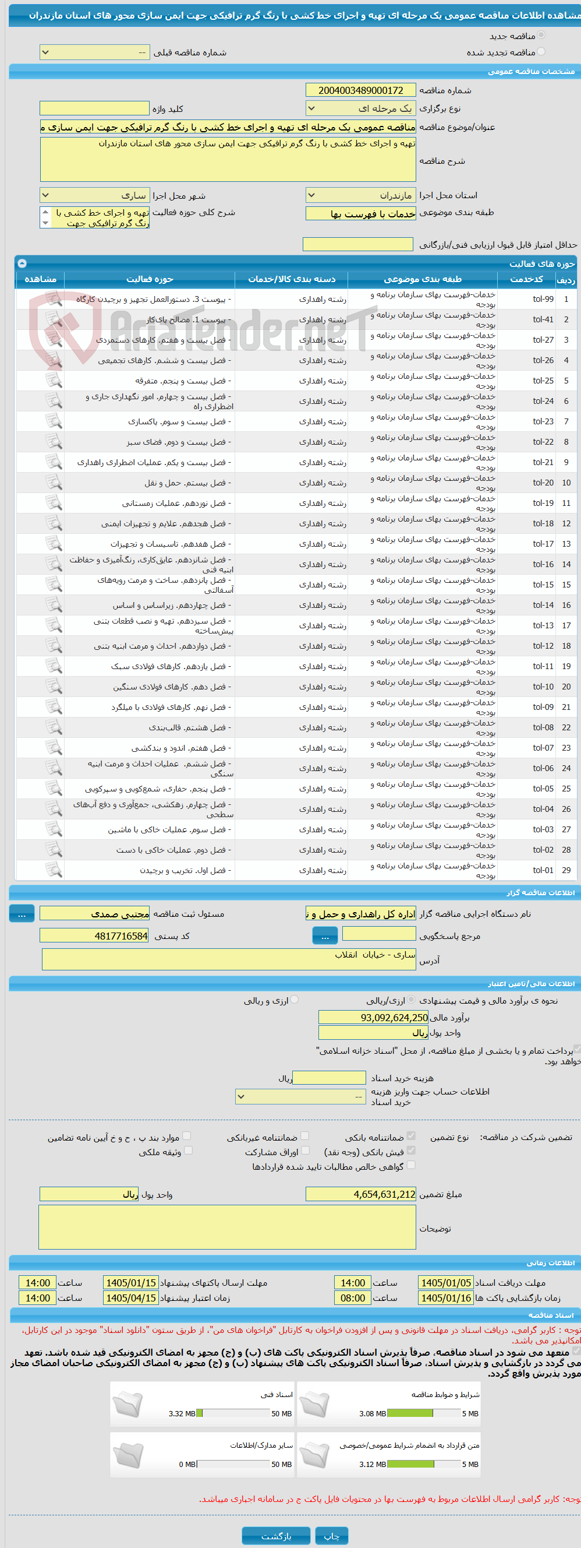581x1548 pixels.
Task: Open view icon for row tol-01
Action: point(54,870)
